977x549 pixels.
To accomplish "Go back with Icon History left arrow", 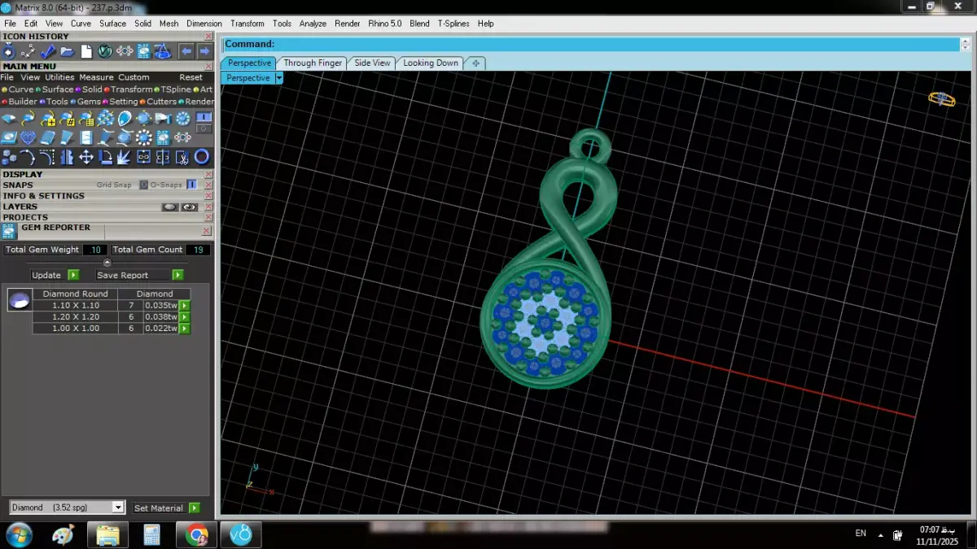I will [186, 51].
